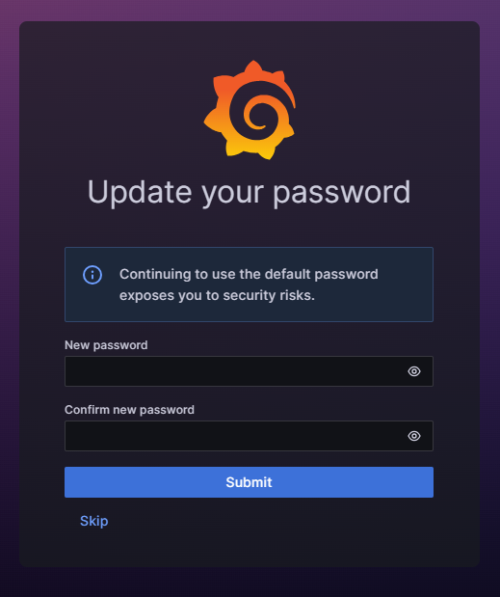Image resolution: width=500 pixels, height=597 pixels.
Task: Click 'Continuing to use the default password' text
Action: pyautogui.click(x=249, y=274)
